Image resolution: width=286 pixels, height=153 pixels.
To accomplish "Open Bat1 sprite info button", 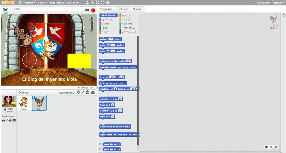I will tap(34, 98).
